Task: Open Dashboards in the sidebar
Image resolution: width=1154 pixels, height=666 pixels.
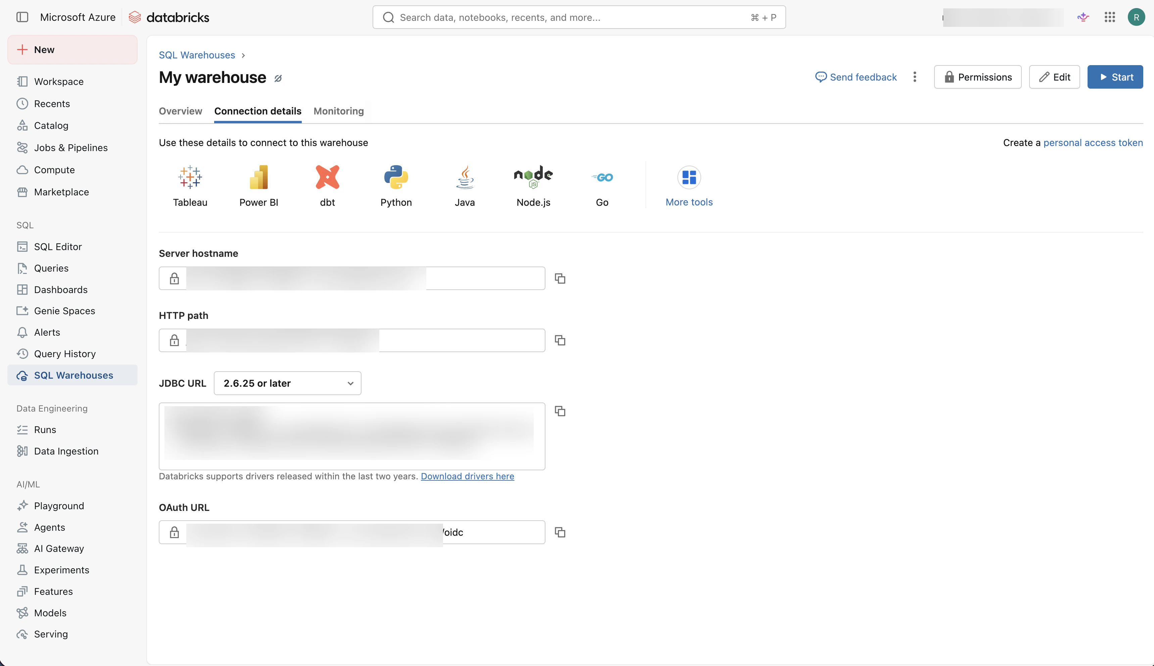Action: tap(72, 290)
